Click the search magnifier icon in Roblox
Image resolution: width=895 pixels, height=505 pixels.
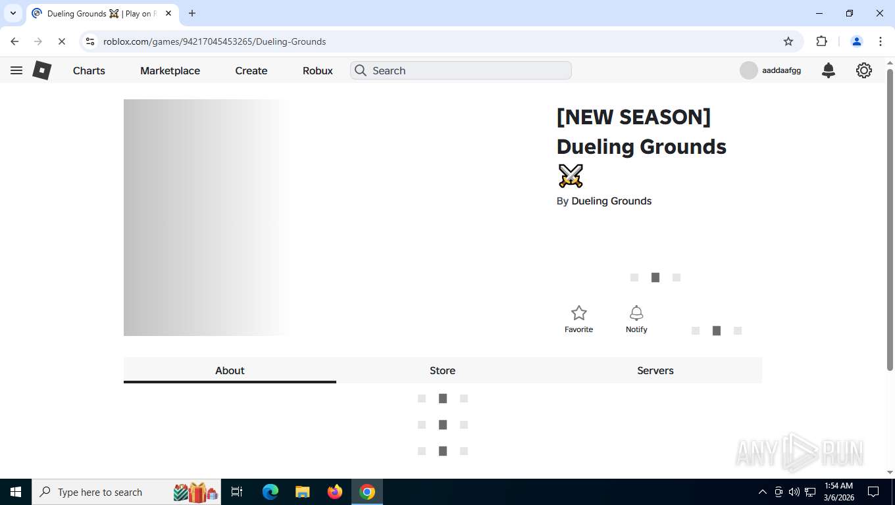click(x=361, y=70)
